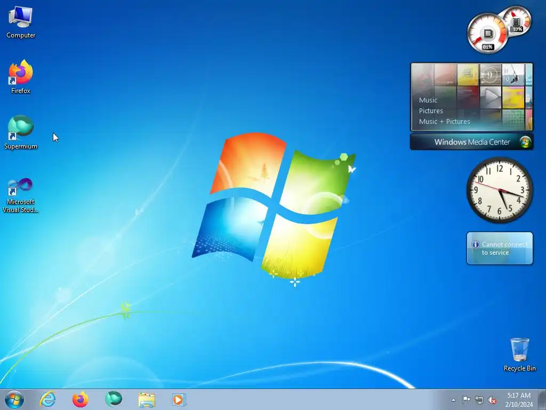Click the tile showing number 9 in Media Center gadget
The height and width of the screenshot is (410, 546).
click(490, 75)
